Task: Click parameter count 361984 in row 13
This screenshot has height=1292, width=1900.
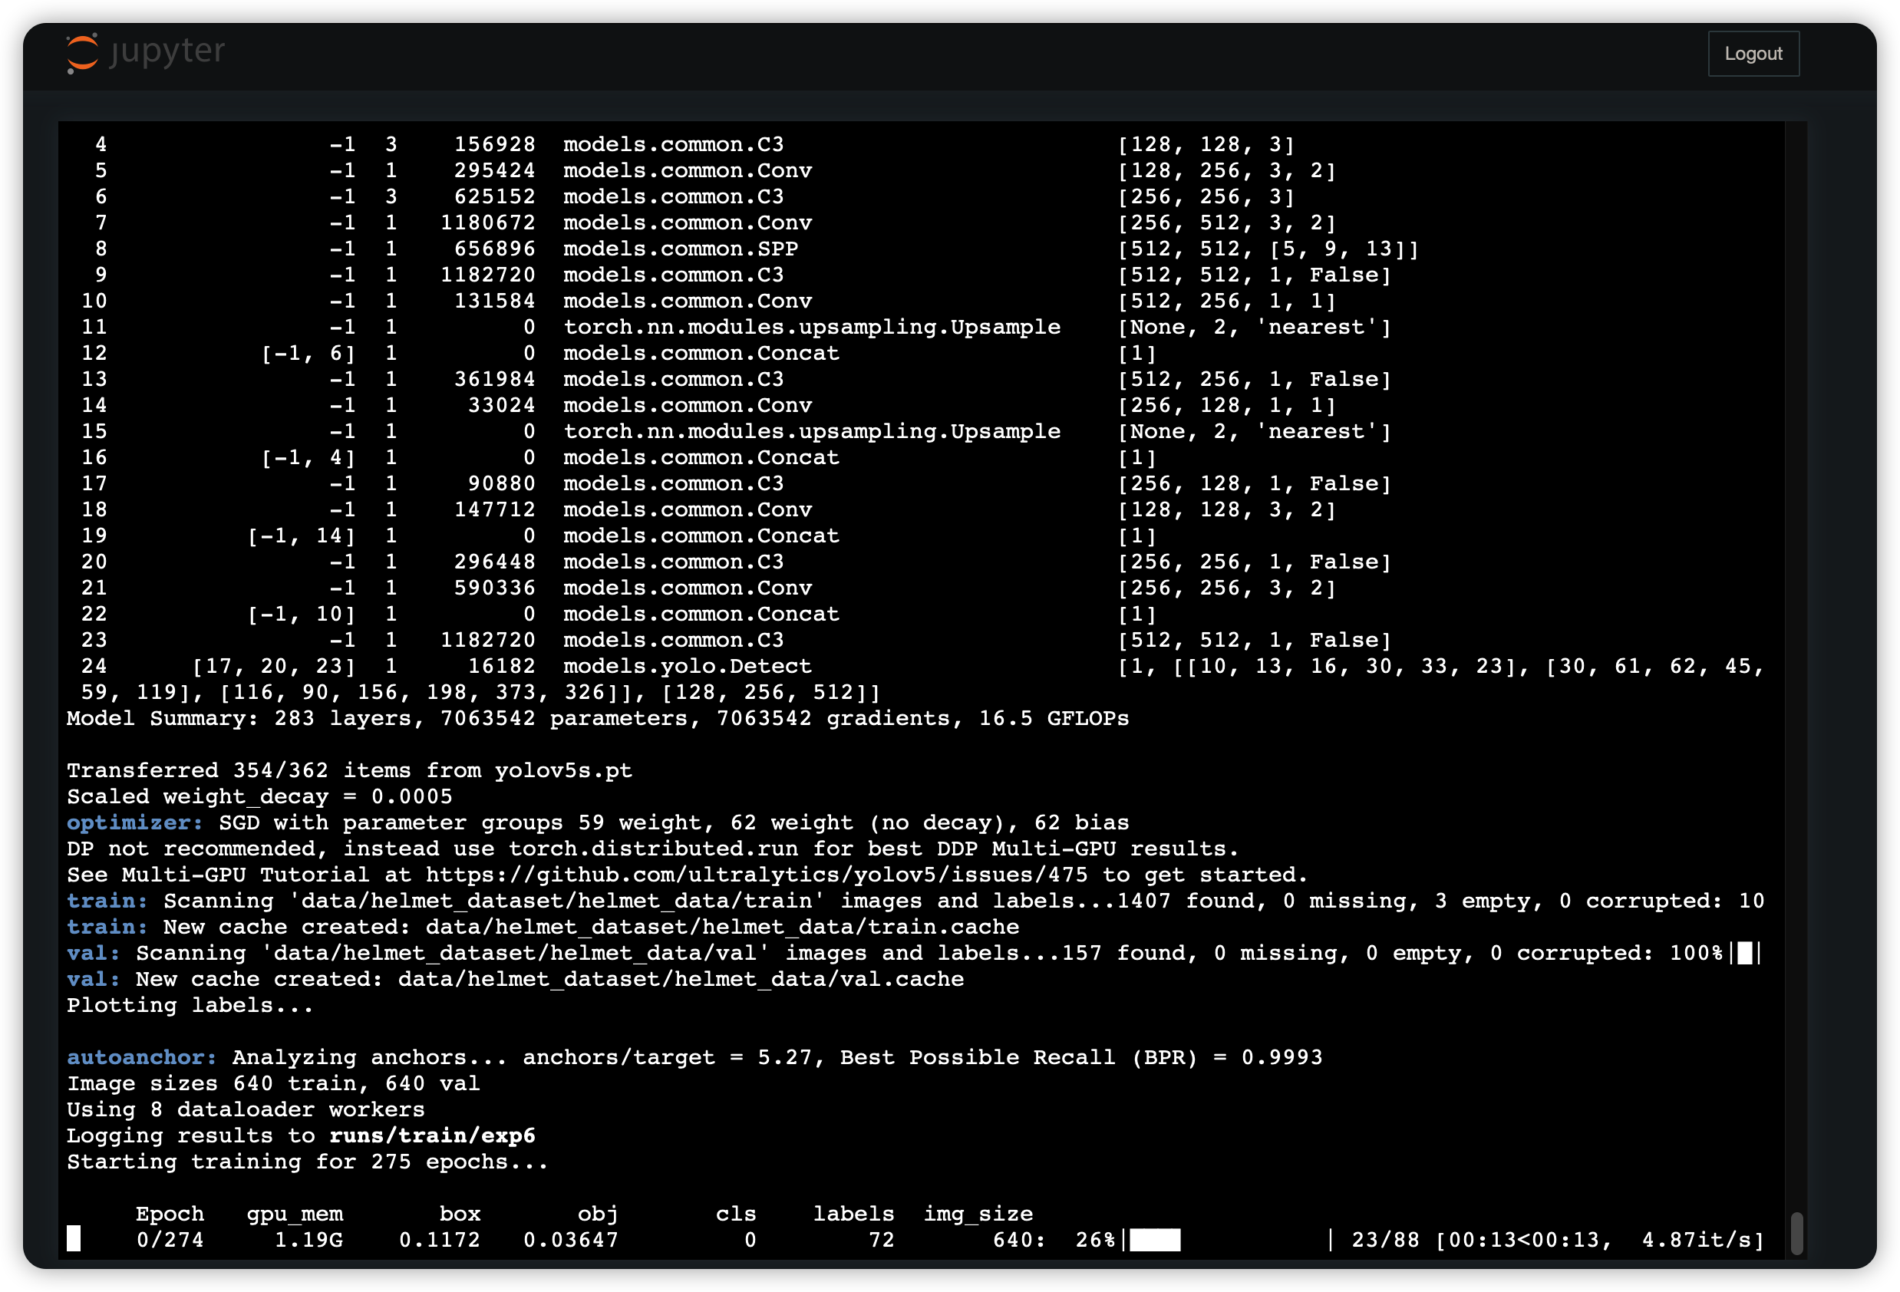Action: pyautogui.click(x=495, y=378)
